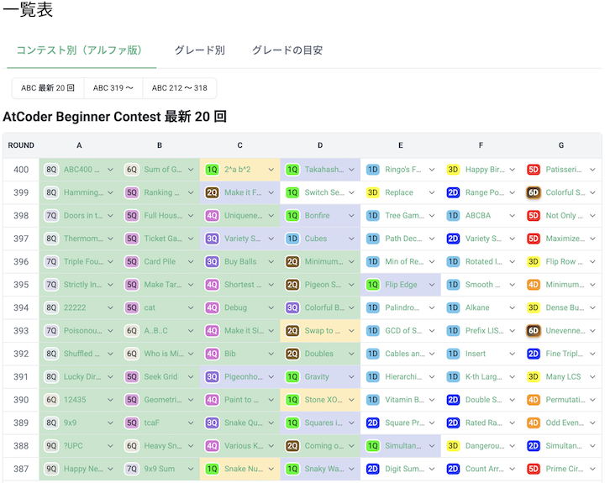Screen dimensions: 605x483
Task: Expand the Seek Grid problem chevron
Action: click(x=191, y=377)
